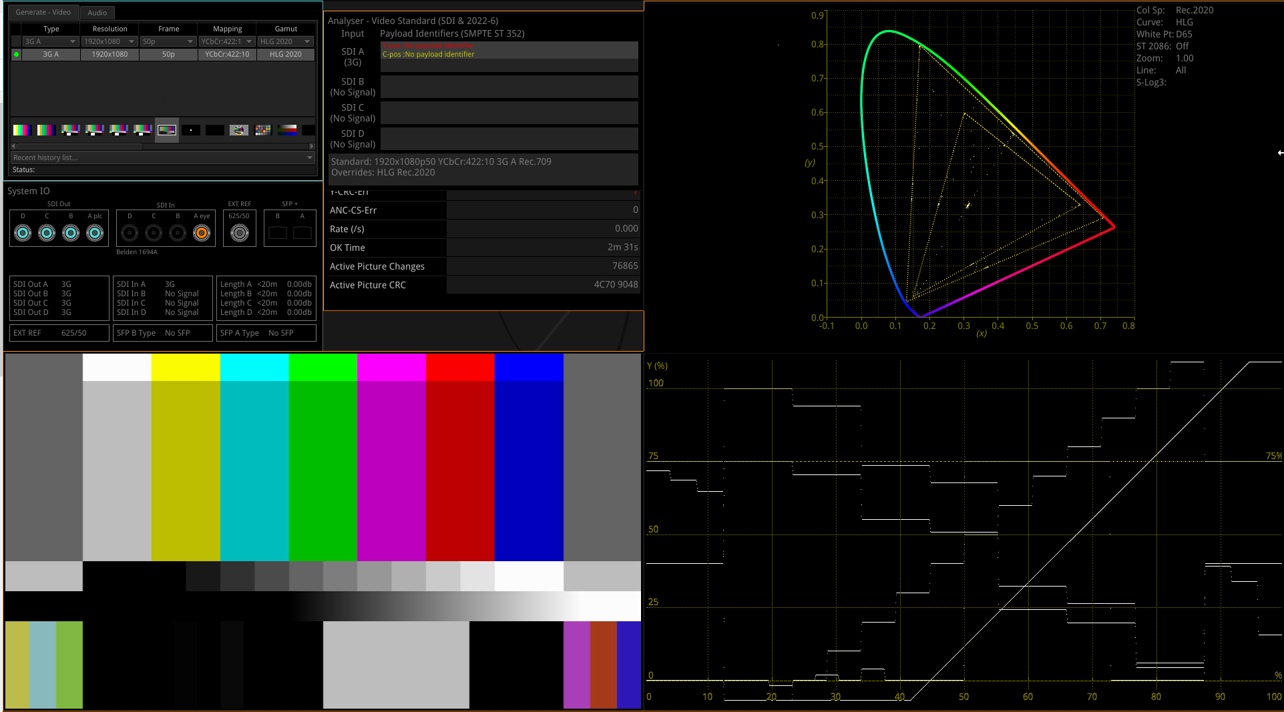
Task: Select the Generate - Video tab
Action: [x=43, y=12]
